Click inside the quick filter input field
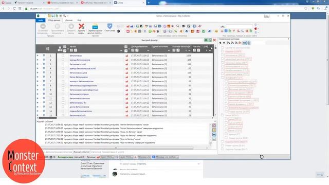This screenshot has height=185, width=329. [x=181, y=40]
